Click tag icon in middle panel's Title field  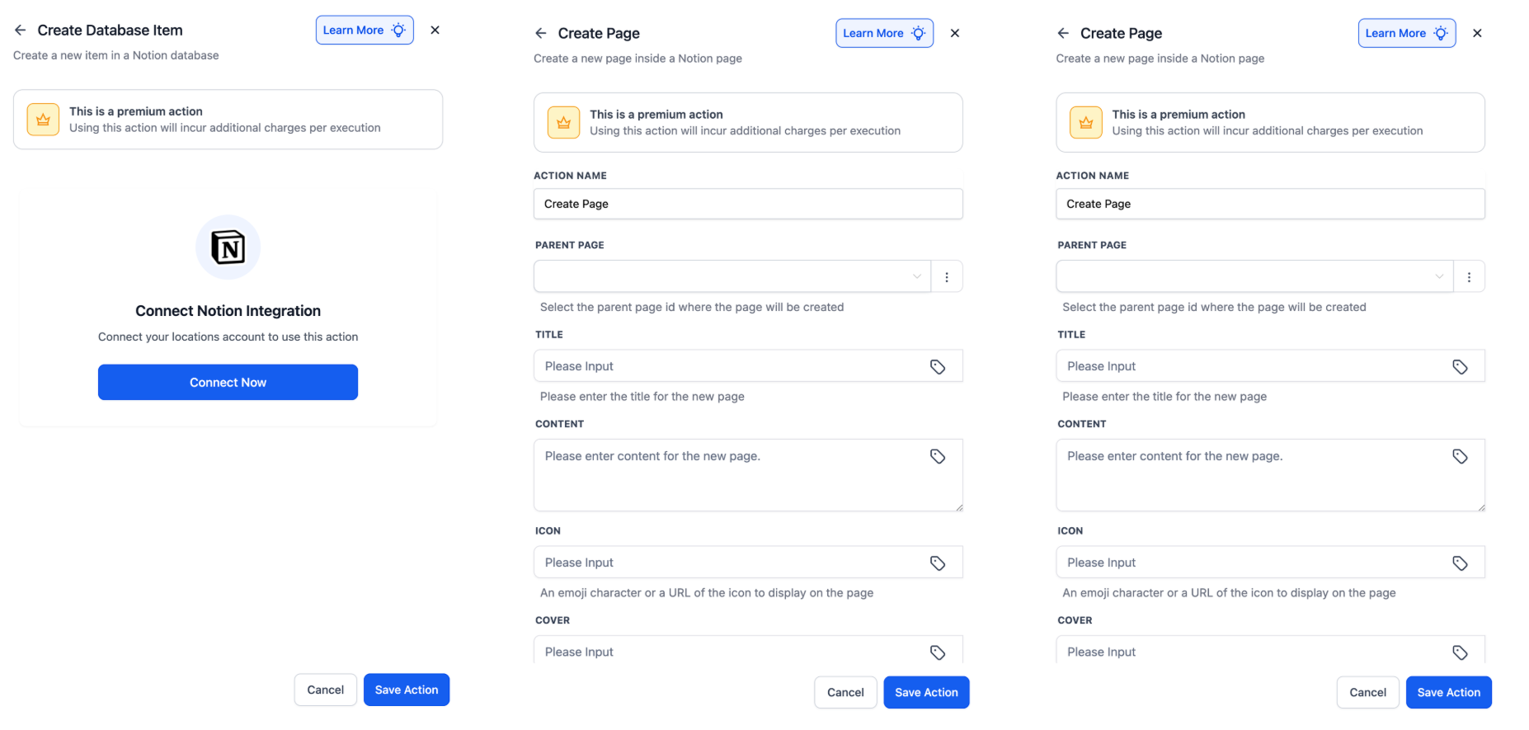click(x=937, y=367)
